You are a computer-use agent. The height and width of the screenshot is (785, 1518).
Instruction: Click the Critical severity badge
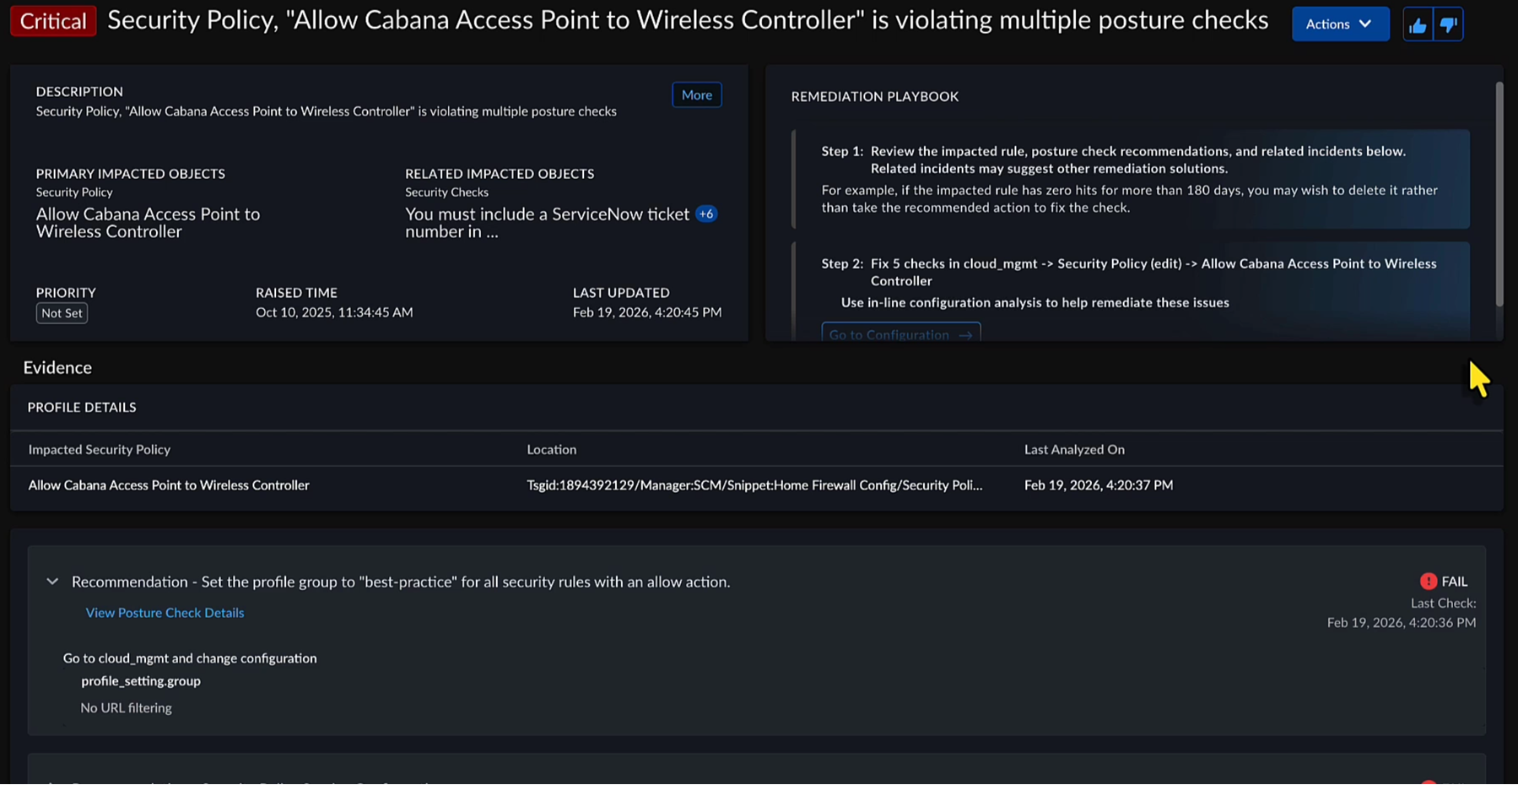coord(53,21)
